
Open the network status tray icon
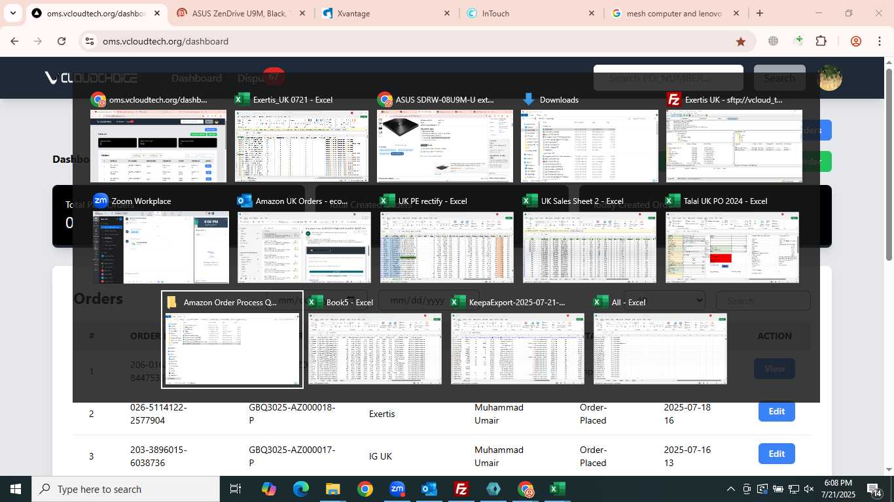793,489
